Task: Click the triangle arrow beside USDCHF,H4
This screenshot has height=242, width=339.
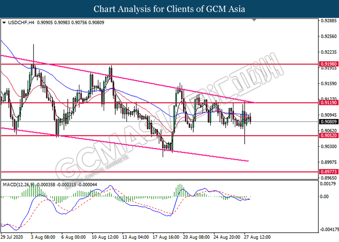Action: (4, 22)
